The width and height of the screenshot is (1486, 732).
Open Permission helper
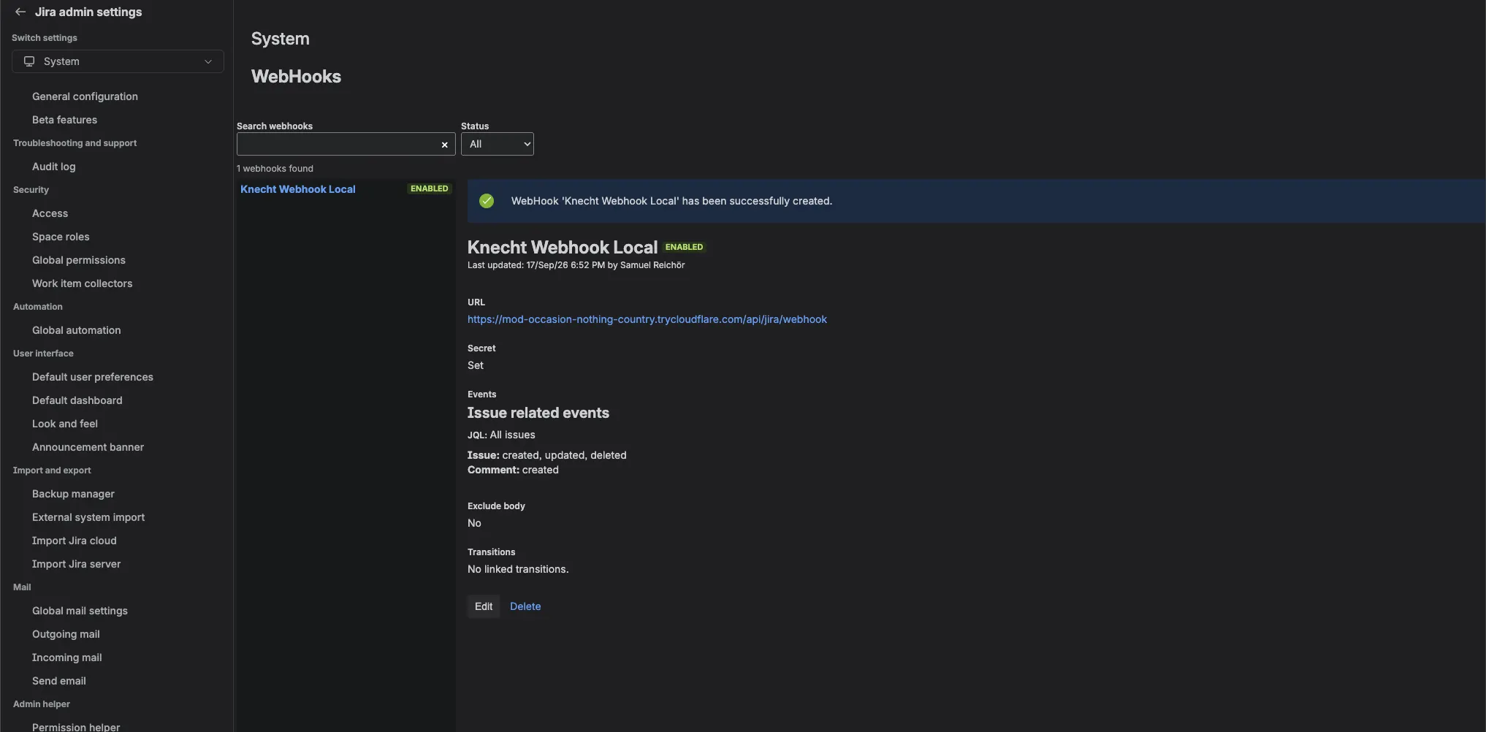(76, 727)
